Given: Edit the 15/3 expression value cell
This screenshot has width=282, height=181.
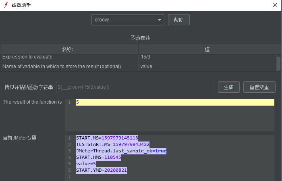Looking at the screenshot, I should pyautogui.click(x=207, y=58).
